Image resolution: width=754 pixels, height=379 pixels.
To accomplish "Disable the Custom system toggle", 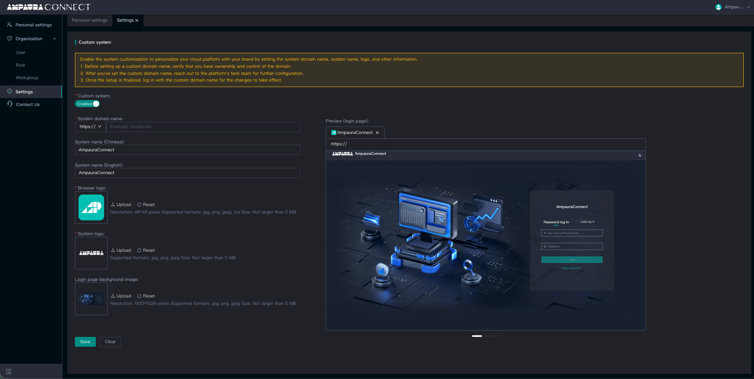I will (x=87, y=104).
